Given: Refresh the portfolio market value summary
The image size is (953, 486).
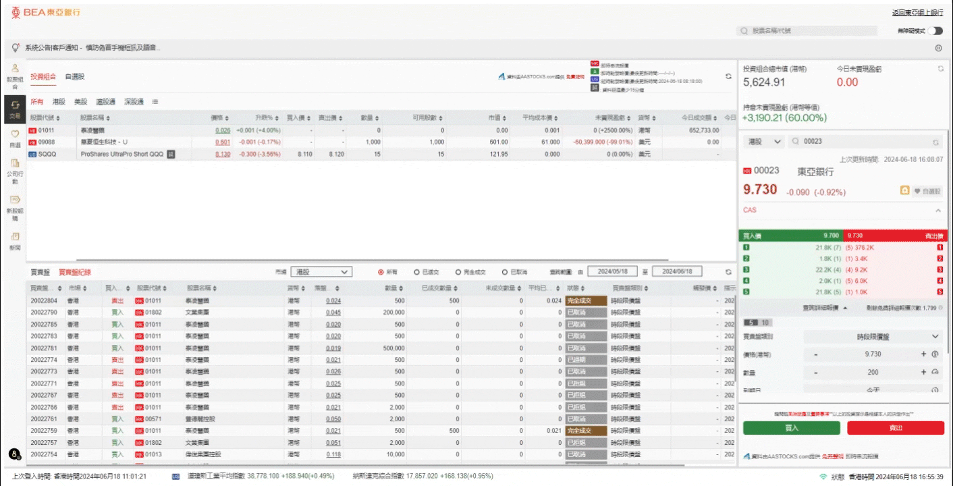Looking at the screenshot, I should (x=941, y=69).
